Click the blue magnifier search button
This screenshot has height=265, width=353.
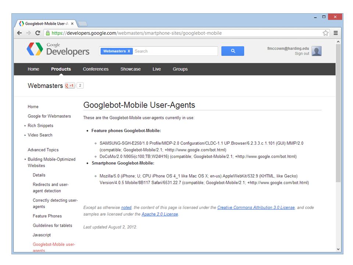click(232, 51)
